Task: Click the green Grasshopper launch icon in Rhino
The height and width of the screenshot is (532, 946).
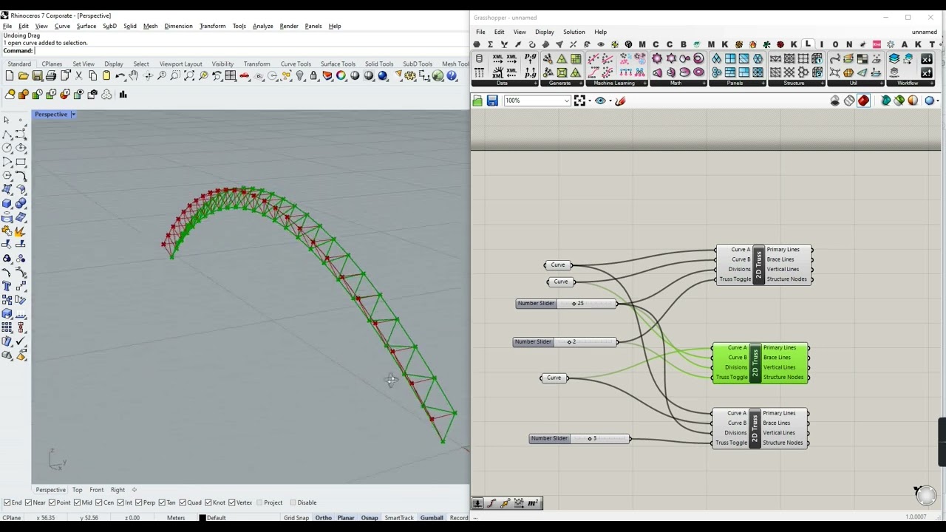Action: coord(438,75)
